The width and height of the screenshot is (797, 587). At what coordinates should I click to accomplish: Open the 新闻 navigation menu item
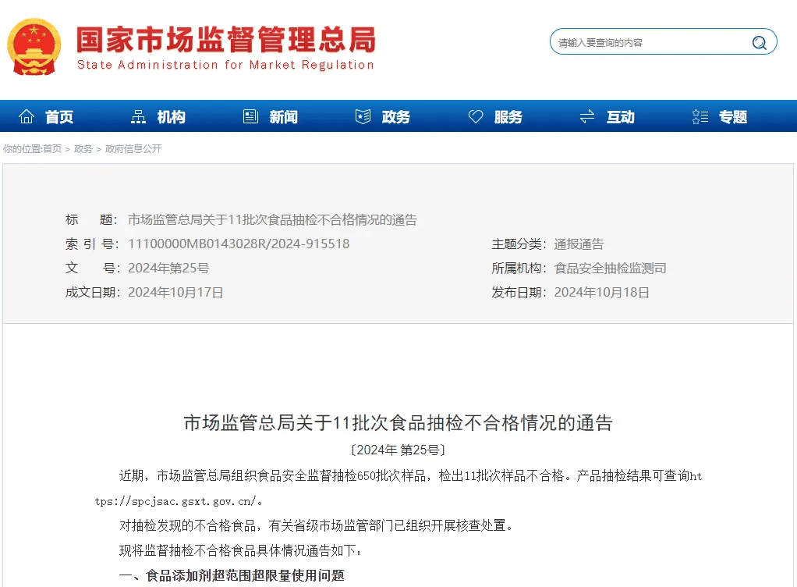click(x=284, y=117)
